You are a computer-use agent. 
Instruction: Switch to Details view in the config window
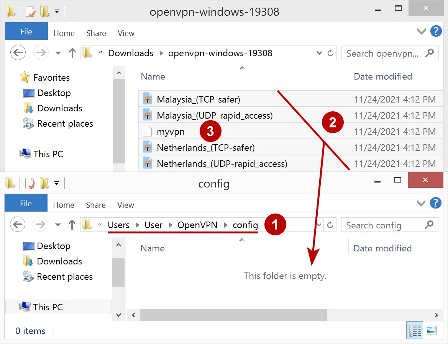(414, 330)
